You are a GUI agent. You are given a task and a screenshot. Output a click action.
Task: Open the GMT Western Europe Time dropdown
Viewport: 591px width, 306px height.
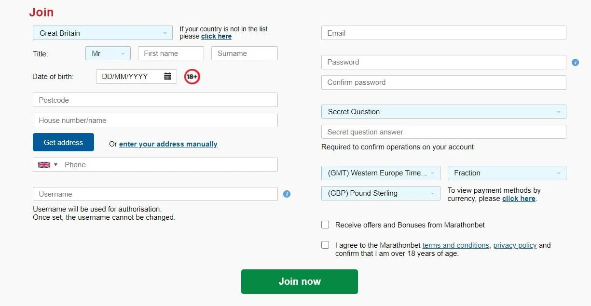[380, 173]
